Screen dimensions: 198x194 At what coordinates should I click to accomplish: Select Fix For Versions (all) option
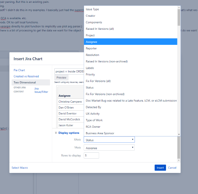(131, 81)
